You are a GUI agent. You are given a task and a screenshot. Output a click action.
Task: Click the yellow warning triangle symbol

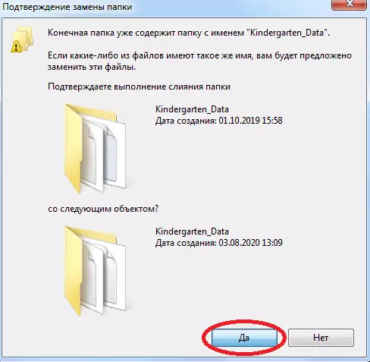[x=17, y=46]
